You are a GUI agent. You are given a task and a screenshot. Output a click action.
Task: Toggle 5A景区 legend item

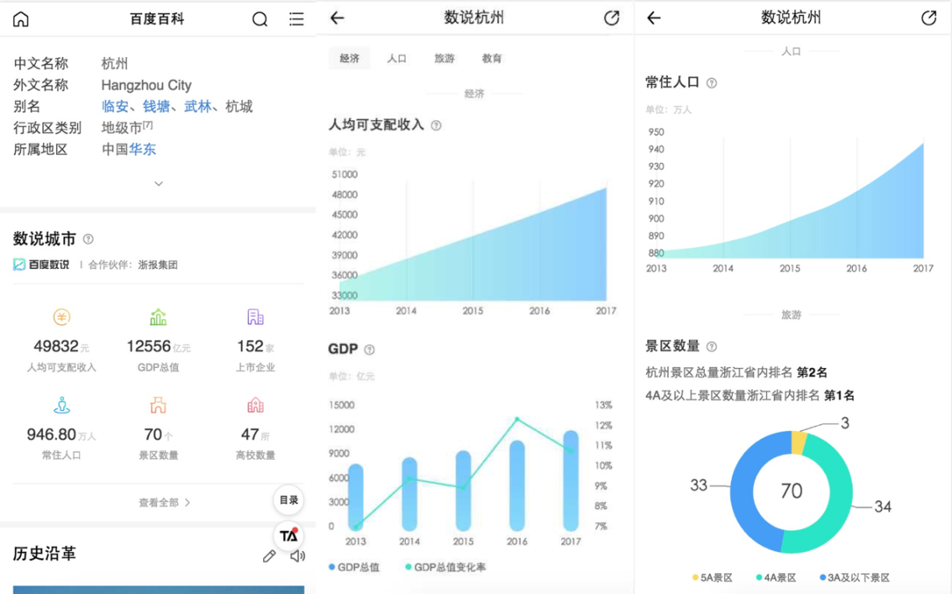713,577
